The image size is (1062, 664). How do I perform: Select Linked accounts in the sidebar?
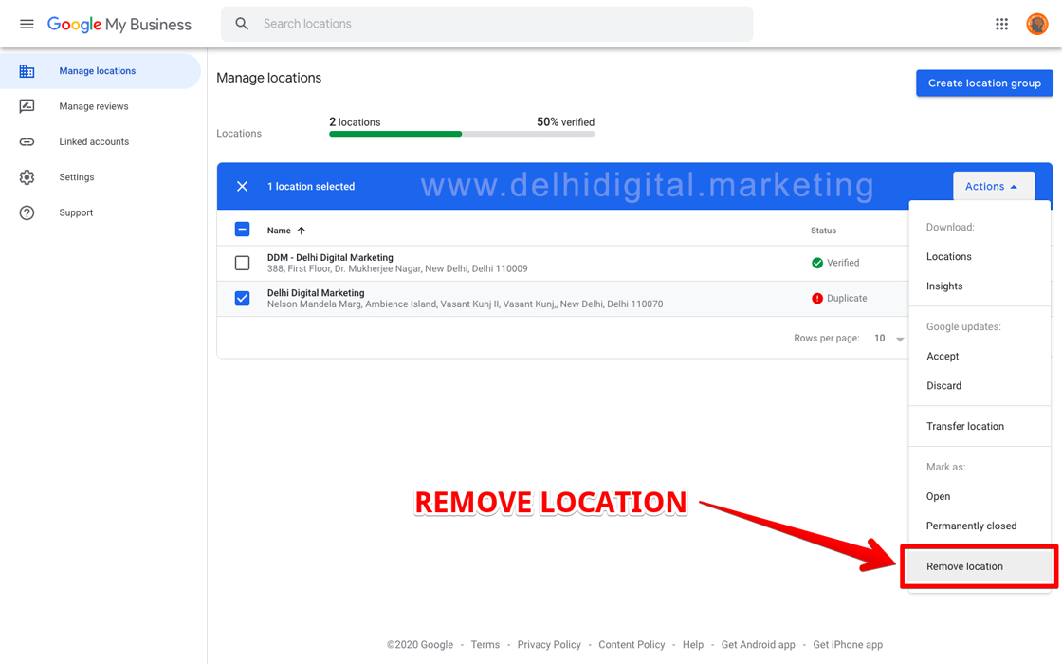pos(27,141)
